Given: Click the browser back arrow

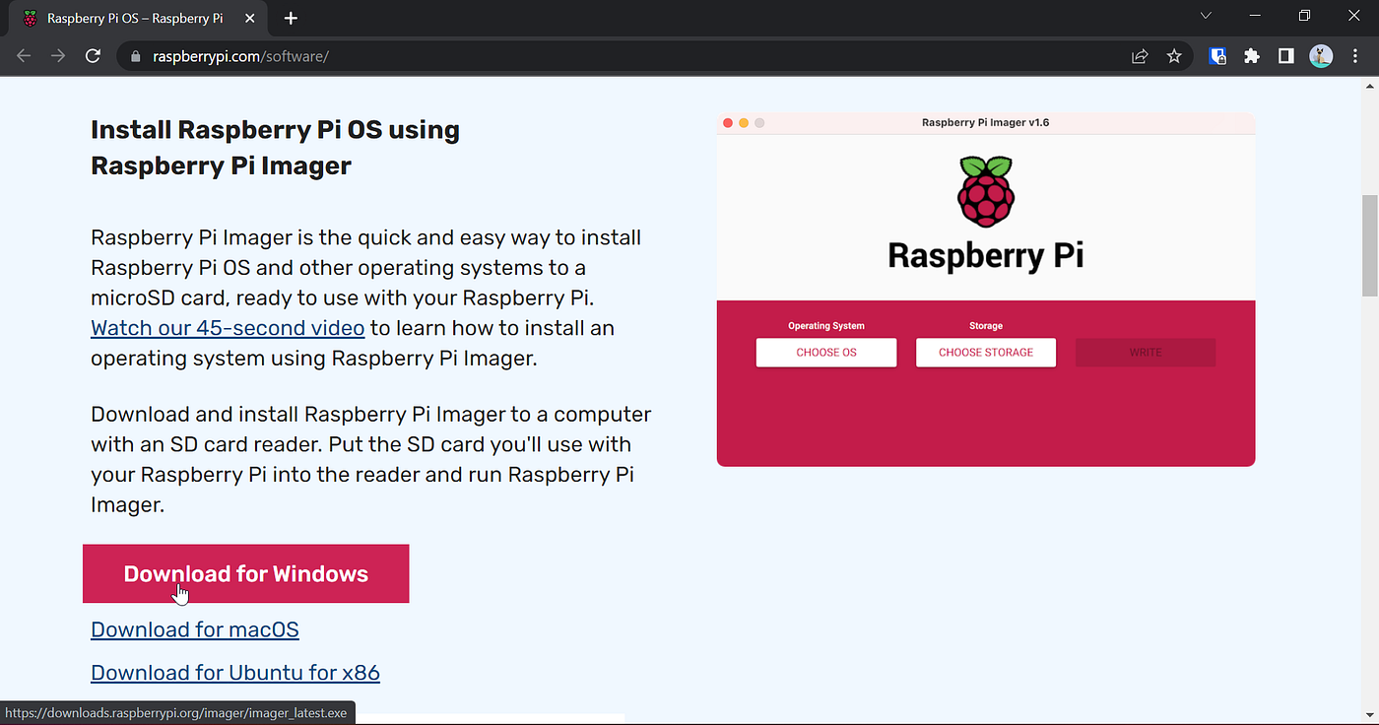Looking at the screenshot, I should click(x=25, y=56).
